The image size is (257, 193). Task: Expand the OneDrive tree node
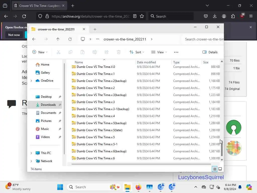tap(31, 81)
